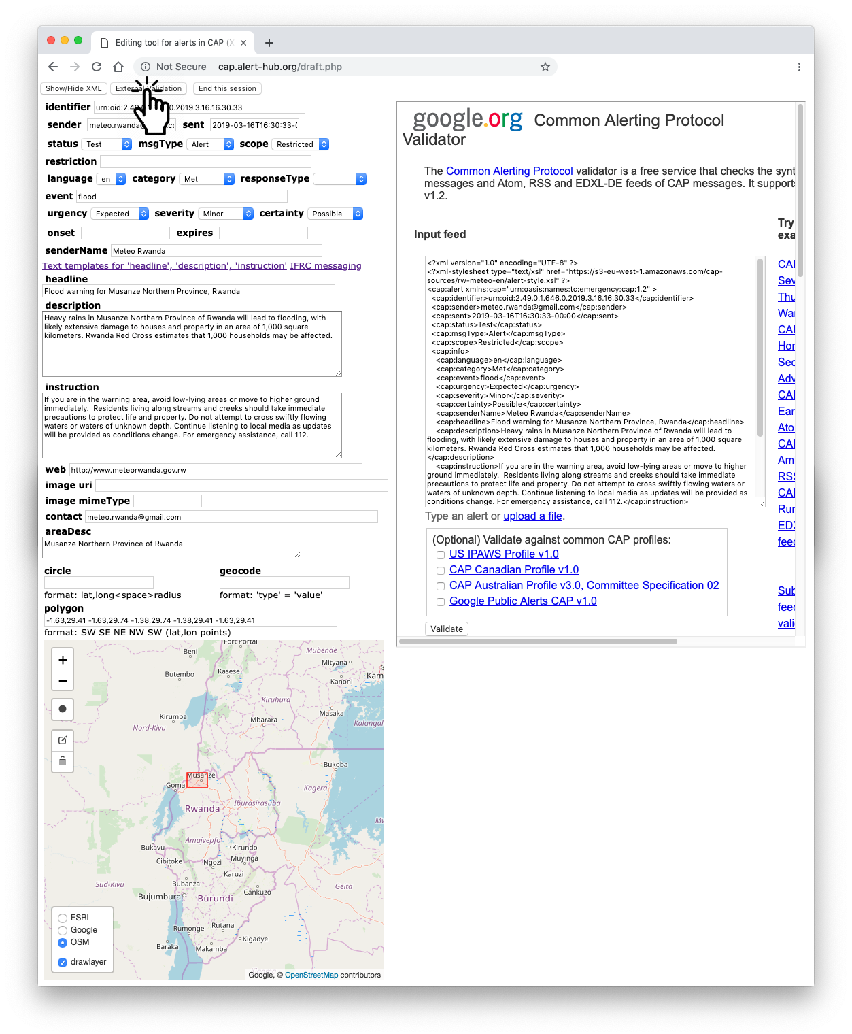Screen dimensions: 852x1034
Task: Tick the CAP Australian Profile v3.0 checkbox
Action: (x=441, y=586)
